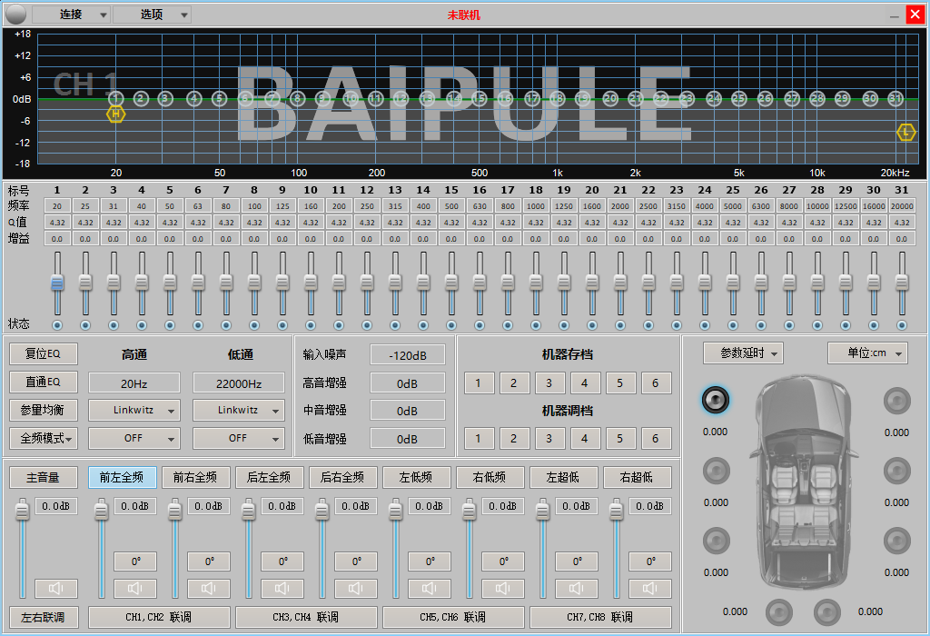Select the front-right speaker beside the car

(x=896, y=401)
